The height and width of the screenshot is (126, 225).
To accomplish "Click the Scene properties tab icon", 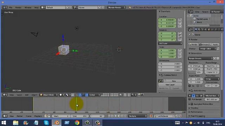I will tap(202, 29).
